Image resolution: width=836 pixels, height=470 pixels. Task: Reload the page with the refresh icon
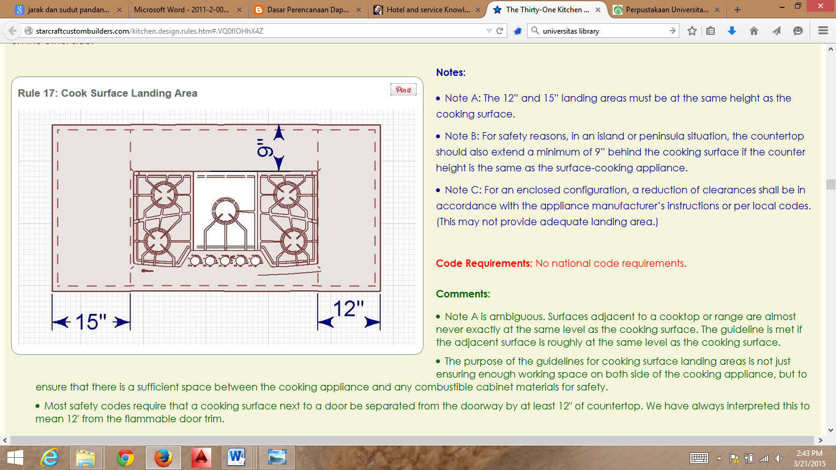click(500, 31)
